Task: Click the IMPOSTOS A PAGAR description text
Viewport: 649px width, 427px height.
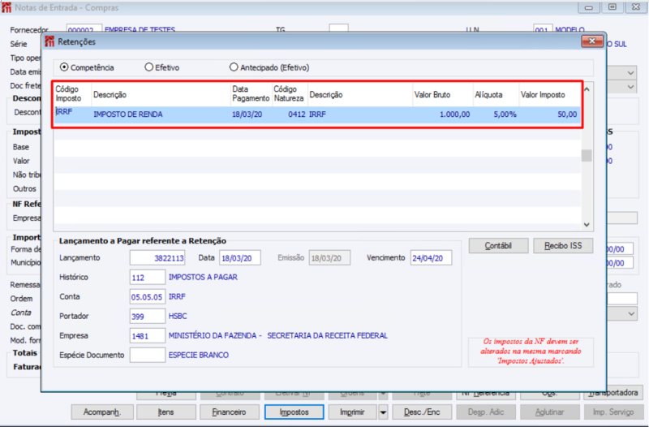Action: point(203,277)
